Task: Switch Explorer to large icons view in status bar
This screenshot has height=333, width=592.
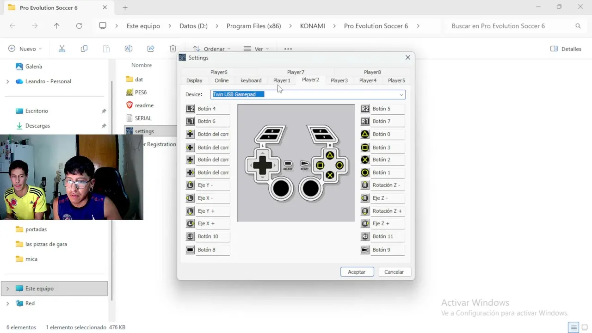Action: (585, 327)
